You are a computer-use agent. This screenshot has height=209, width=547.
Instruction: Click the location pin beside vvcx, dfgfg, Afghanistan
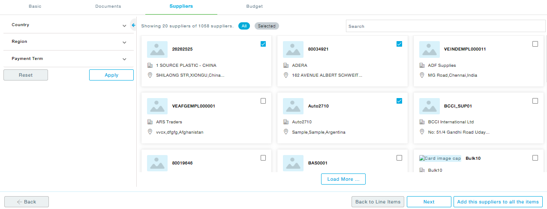[x=150, y=132]
